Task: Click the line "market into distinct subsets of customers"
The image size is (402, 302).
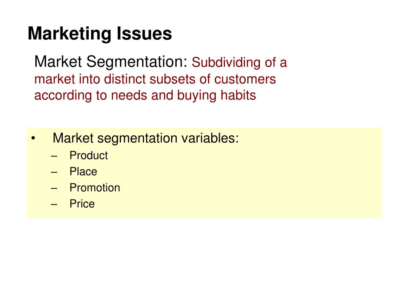Action: pos(155,79)
